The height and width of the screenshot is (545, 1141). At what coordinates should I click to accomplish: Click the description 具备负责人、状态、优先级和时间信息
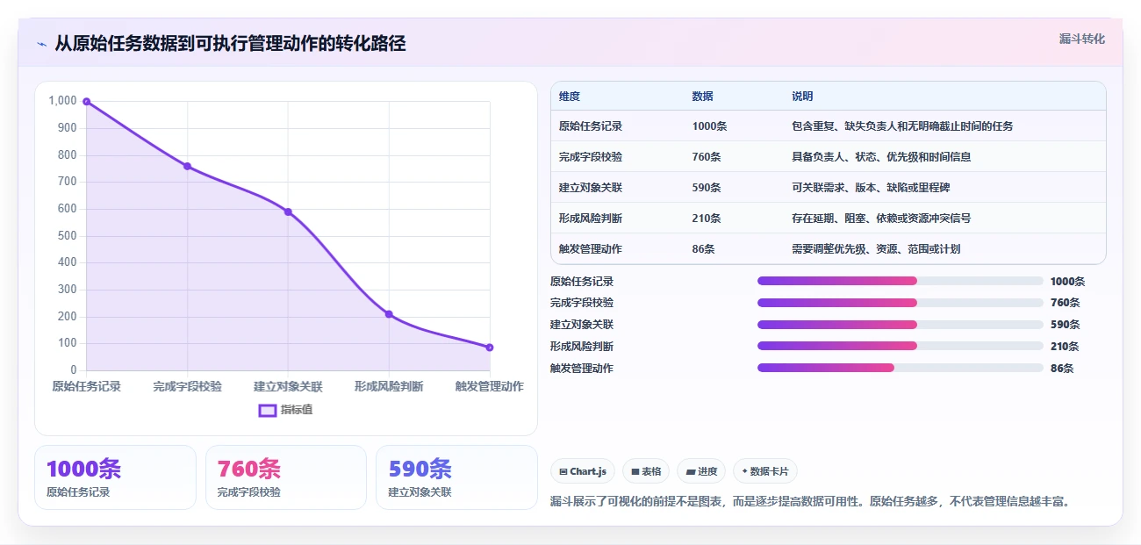coord(881,157)
